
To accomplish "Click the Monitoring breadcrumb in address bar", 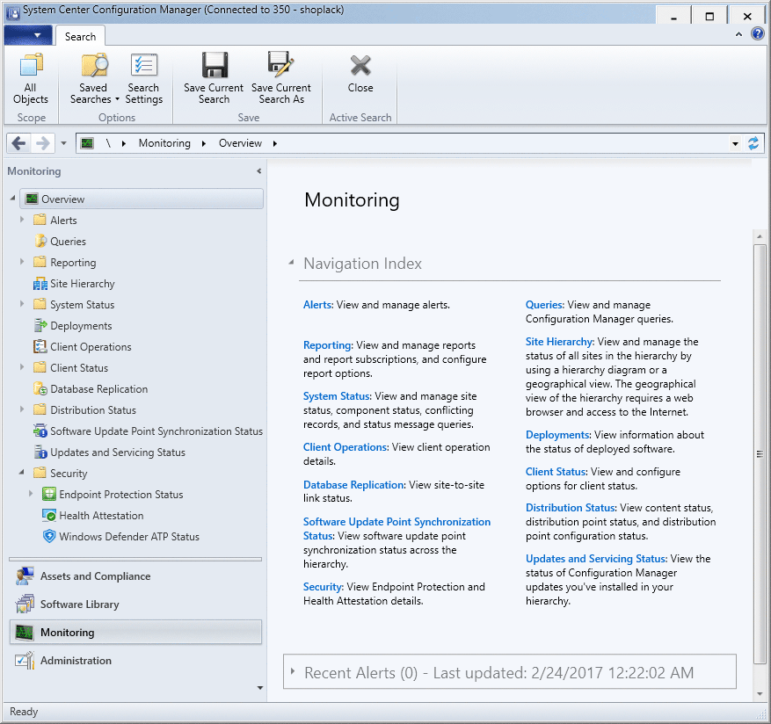I will tap(164, 143).
